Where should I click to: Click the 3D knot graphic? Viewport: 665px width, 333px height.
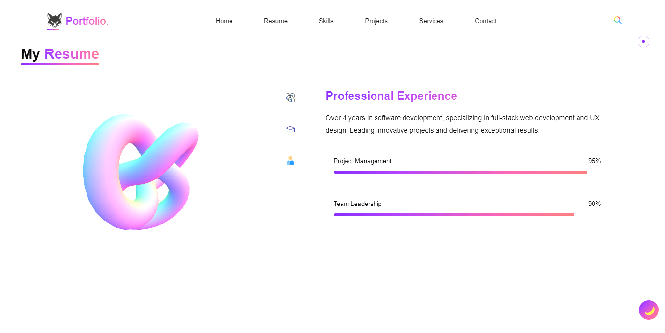140,172
